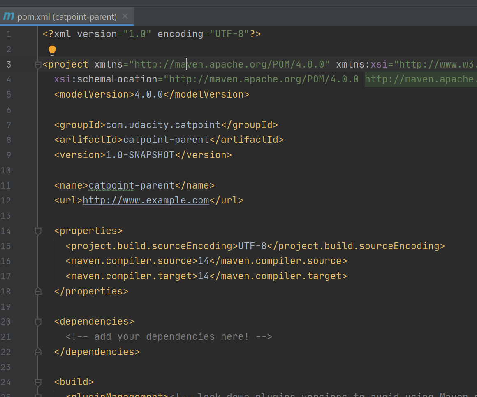Click the maven.compiler.source value 14
This screenshot has height=397, width=477.
[204, 261]
